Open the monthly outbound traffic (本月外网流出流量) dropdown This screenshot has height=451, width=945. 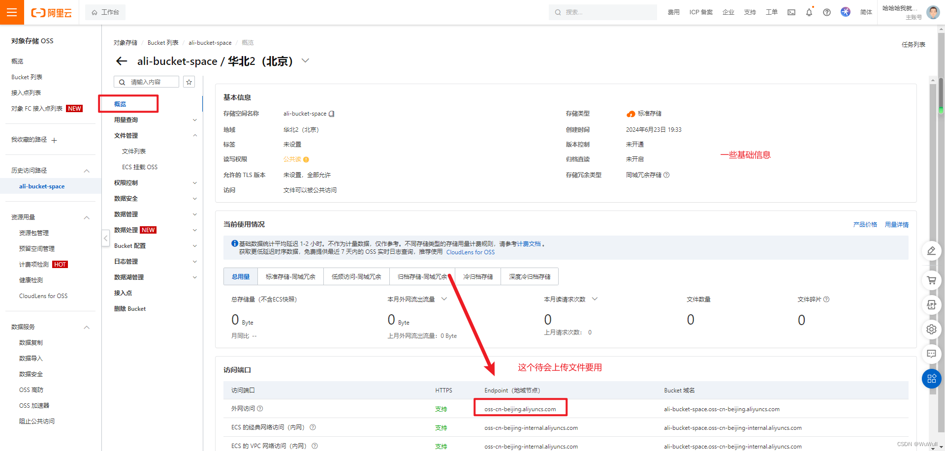click(x=444, y=299)
